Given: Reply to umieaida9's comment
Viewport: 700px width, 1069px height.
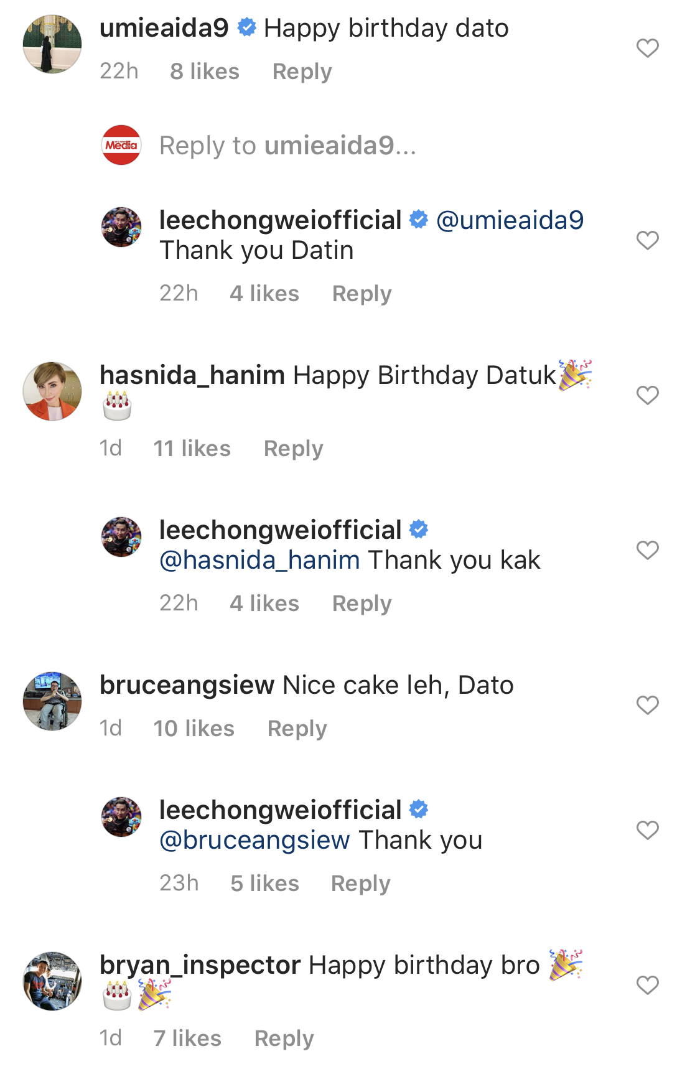Looking at the screenshot, I should [x=302, y=72].
